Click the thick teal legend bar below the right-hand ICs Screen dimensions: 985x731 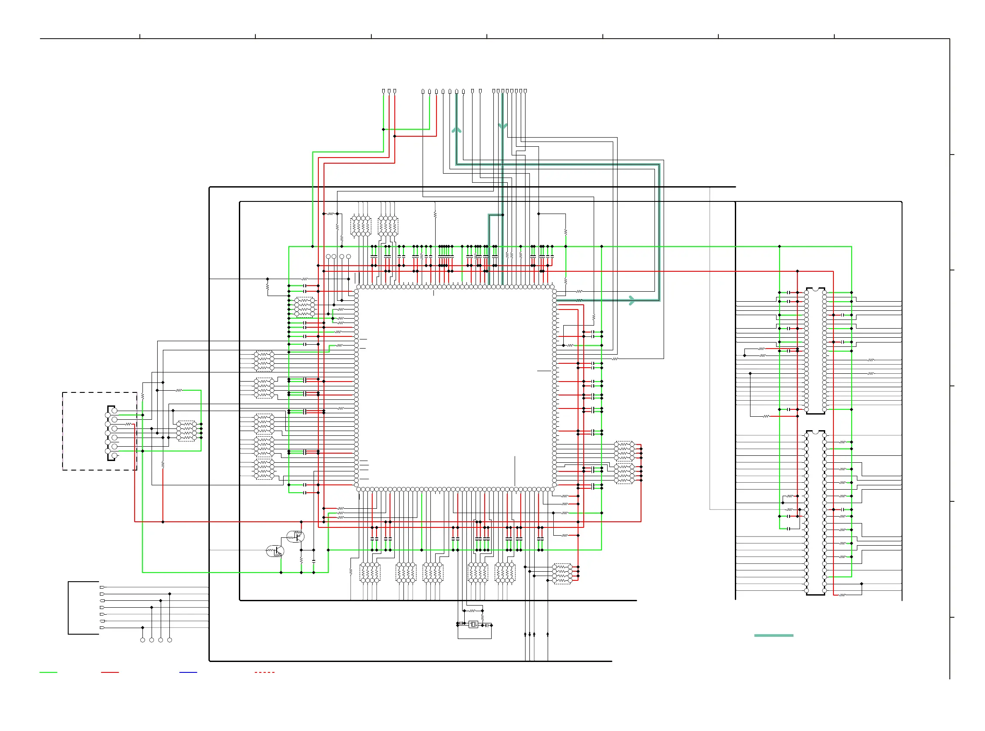click(x=773, y=636)
